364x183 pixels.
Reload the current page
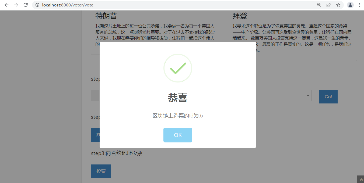[26, 5]
